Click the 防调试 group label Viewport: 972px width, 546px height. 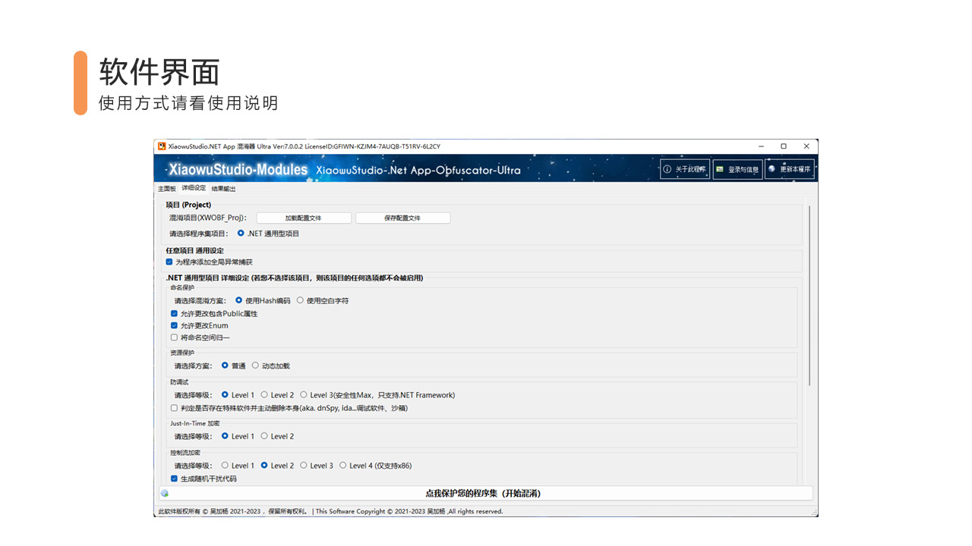pyautogui.click(x=179, y=381)
